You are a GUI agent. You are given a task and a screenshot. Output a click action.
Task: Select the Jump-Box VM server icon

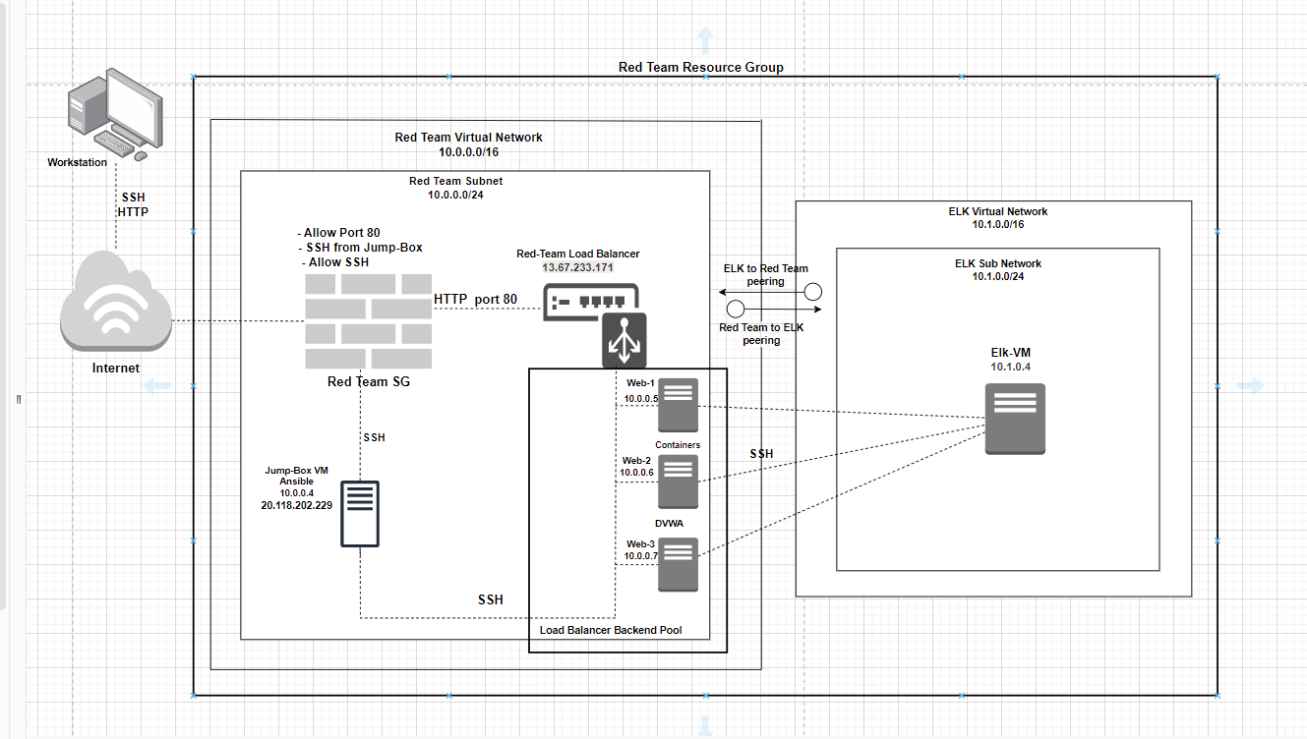(360, 514)
